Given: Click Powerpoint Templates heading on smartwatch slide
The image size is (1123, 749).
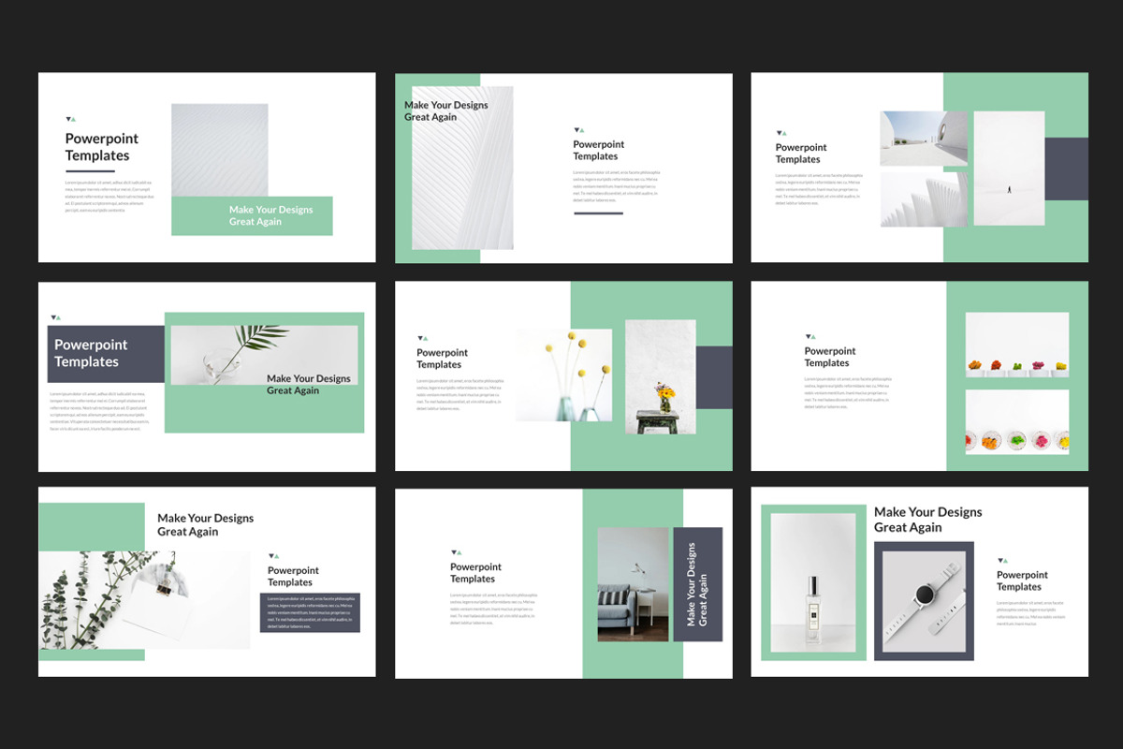Looking at the screenshot, I should (1022, 580).
